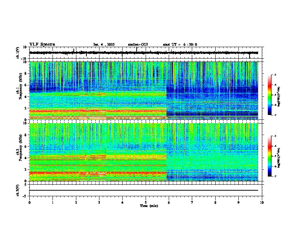The width and height of the screenshot is (295, 227).
Task: Click inside the ch.1 spectrogram panel
Action: point(144,91)
